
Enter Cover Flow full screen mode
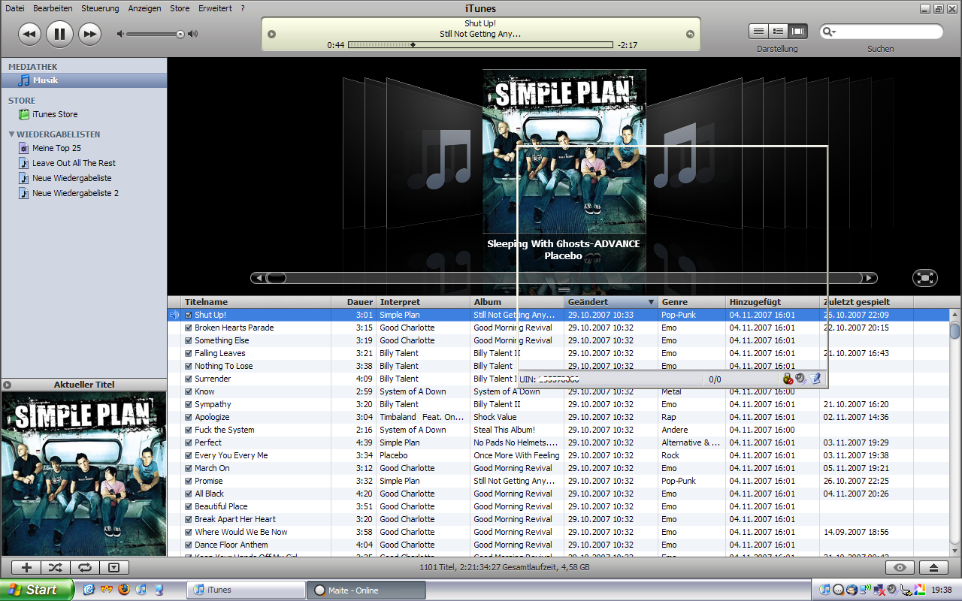coord(924,278)
